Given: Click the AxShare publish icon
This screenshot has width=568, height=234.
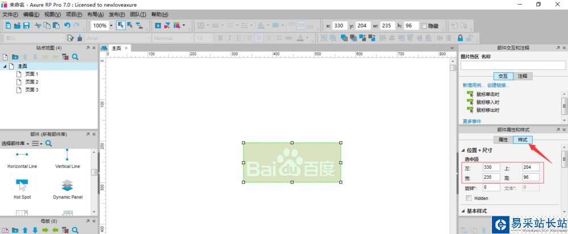Looking at the screenshot, I should 167,26.
